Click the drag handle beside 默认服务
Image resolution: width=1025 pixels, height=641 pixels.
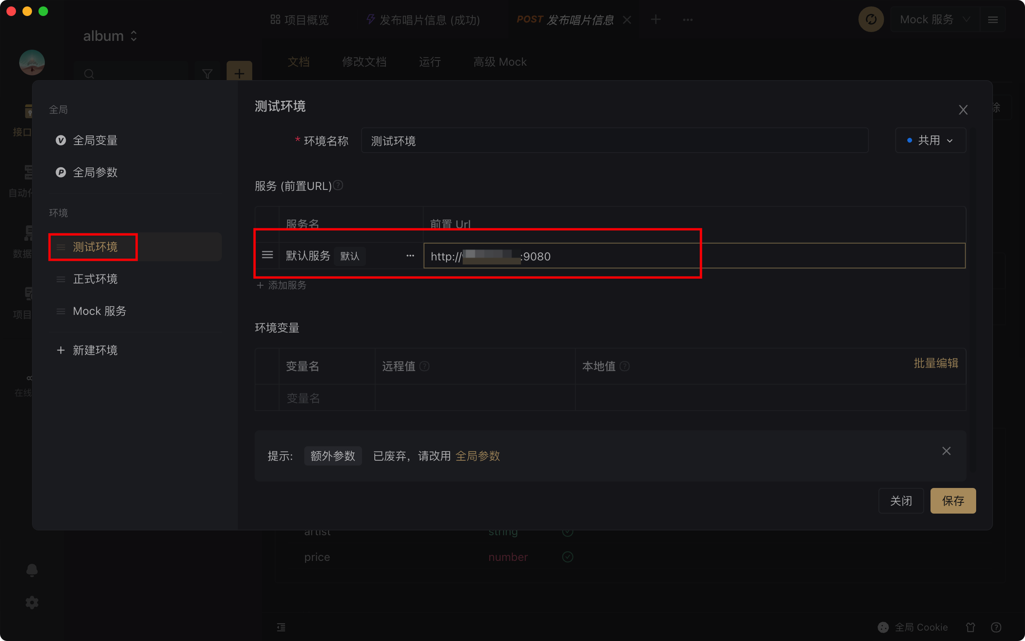point(267,255)
